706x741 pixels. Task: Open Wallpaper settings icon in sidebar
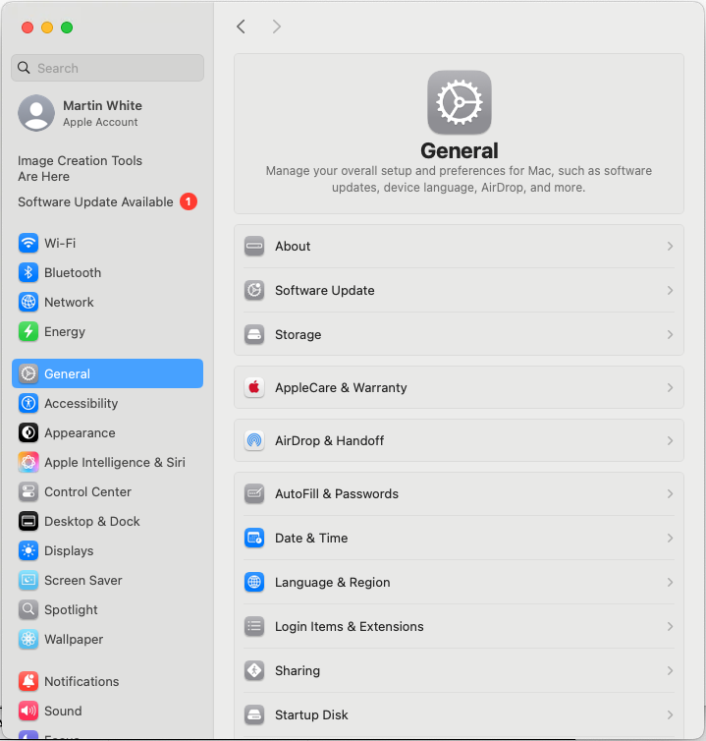(28, 639)
